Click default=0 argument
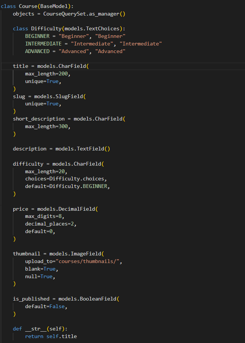 [x=39, y=231]
